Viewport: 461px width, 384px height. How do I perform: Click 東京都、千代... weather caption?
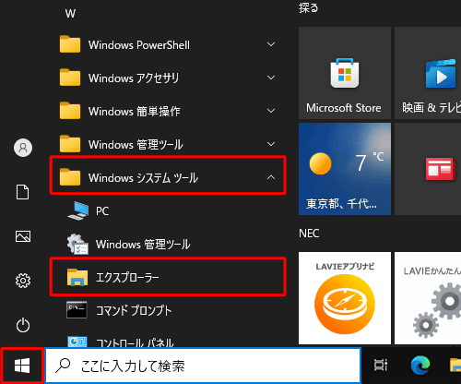pos(341,203)
